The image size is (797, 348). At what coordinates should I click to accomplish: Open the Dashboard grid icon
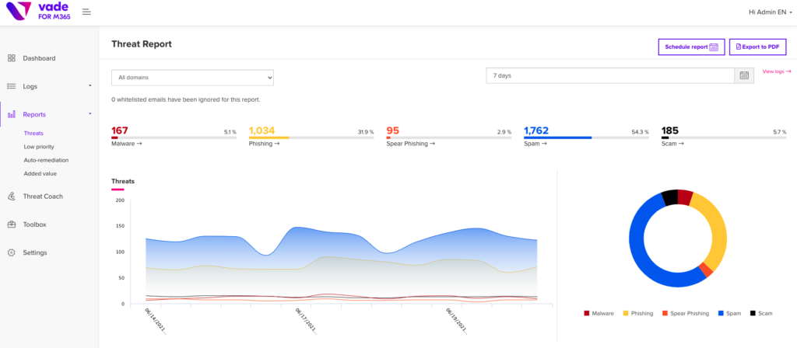[x=12, y=58]
